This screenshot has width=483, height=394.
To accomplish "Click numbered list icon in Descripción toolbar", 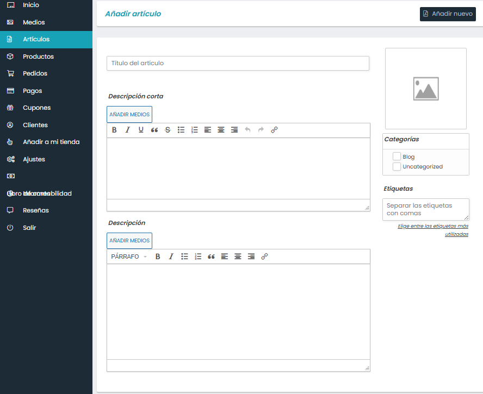I will [198, 257].
